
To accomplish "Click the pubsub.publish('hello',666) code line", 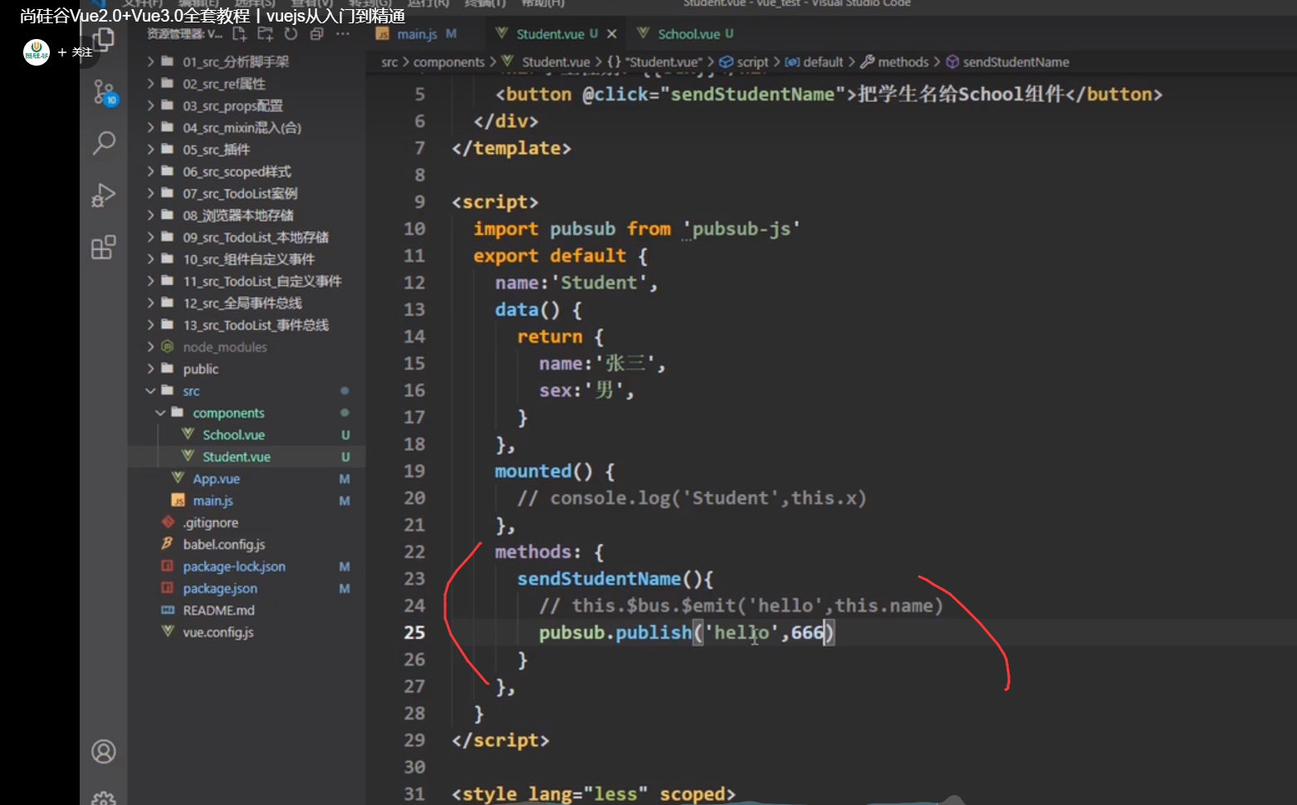I will (x=687, y=633).
